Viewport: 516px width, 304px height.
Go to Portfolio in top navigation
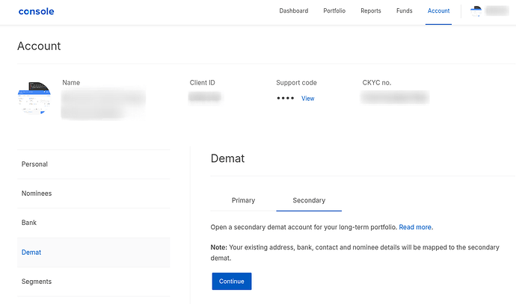point(334,11)
